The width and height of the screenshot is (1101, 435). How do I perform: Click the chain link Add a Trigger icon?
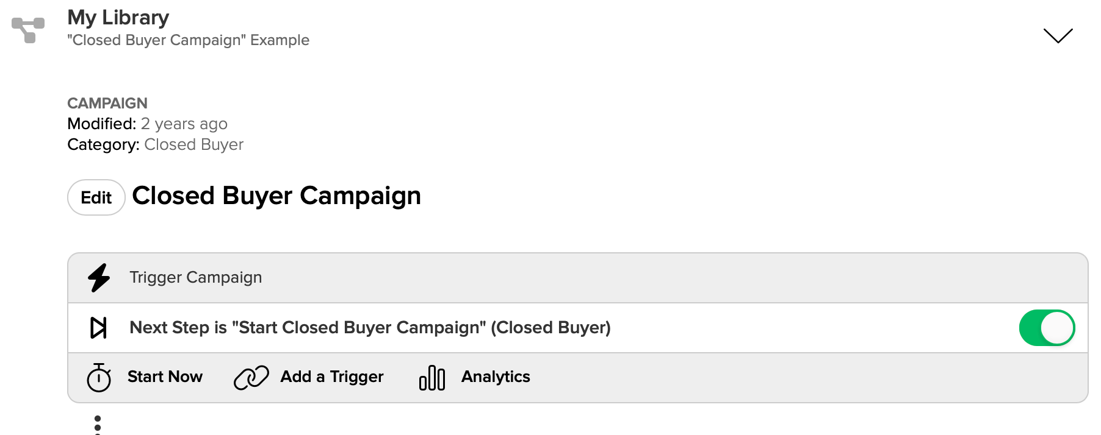(x=251, y=377)
